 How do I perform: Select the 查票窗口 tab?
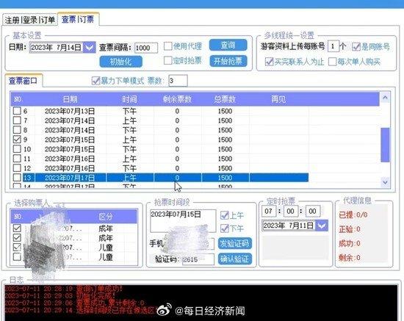pos(23,81)
